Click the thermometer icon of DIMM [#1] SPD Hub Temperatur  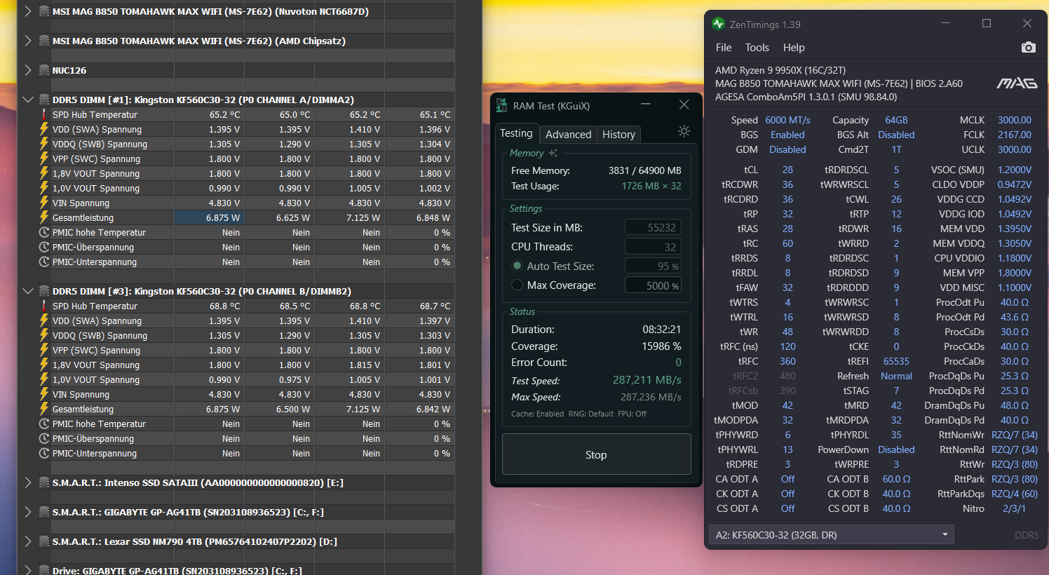43,114
